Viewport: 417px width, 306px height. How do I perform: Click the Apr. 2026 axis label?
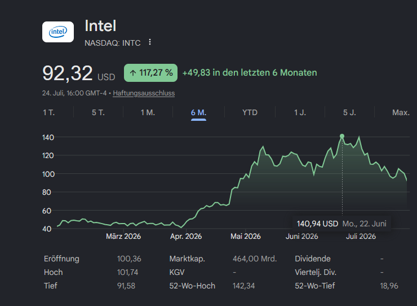pyautogui.click(x=186, y=237)
